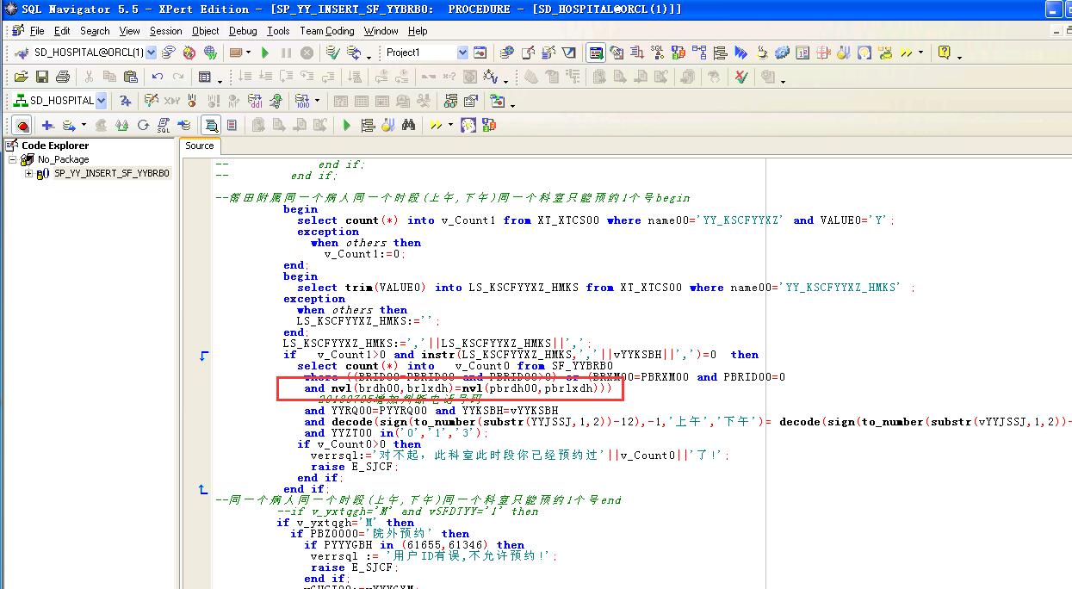Click the binoculars Find icon
The height and width of the screenshot is (589, 1072).
click(408, 125)
